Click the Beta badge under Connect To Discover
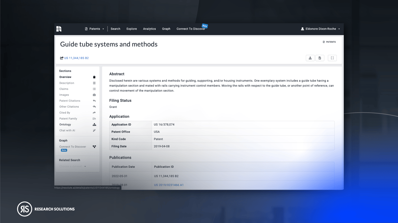 tap(64, 150)
